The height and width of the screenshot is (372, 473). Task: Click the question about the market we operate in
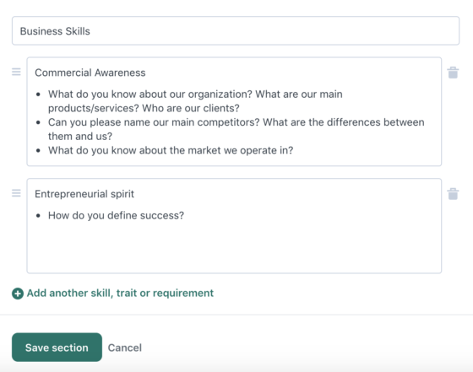(171, 150)
